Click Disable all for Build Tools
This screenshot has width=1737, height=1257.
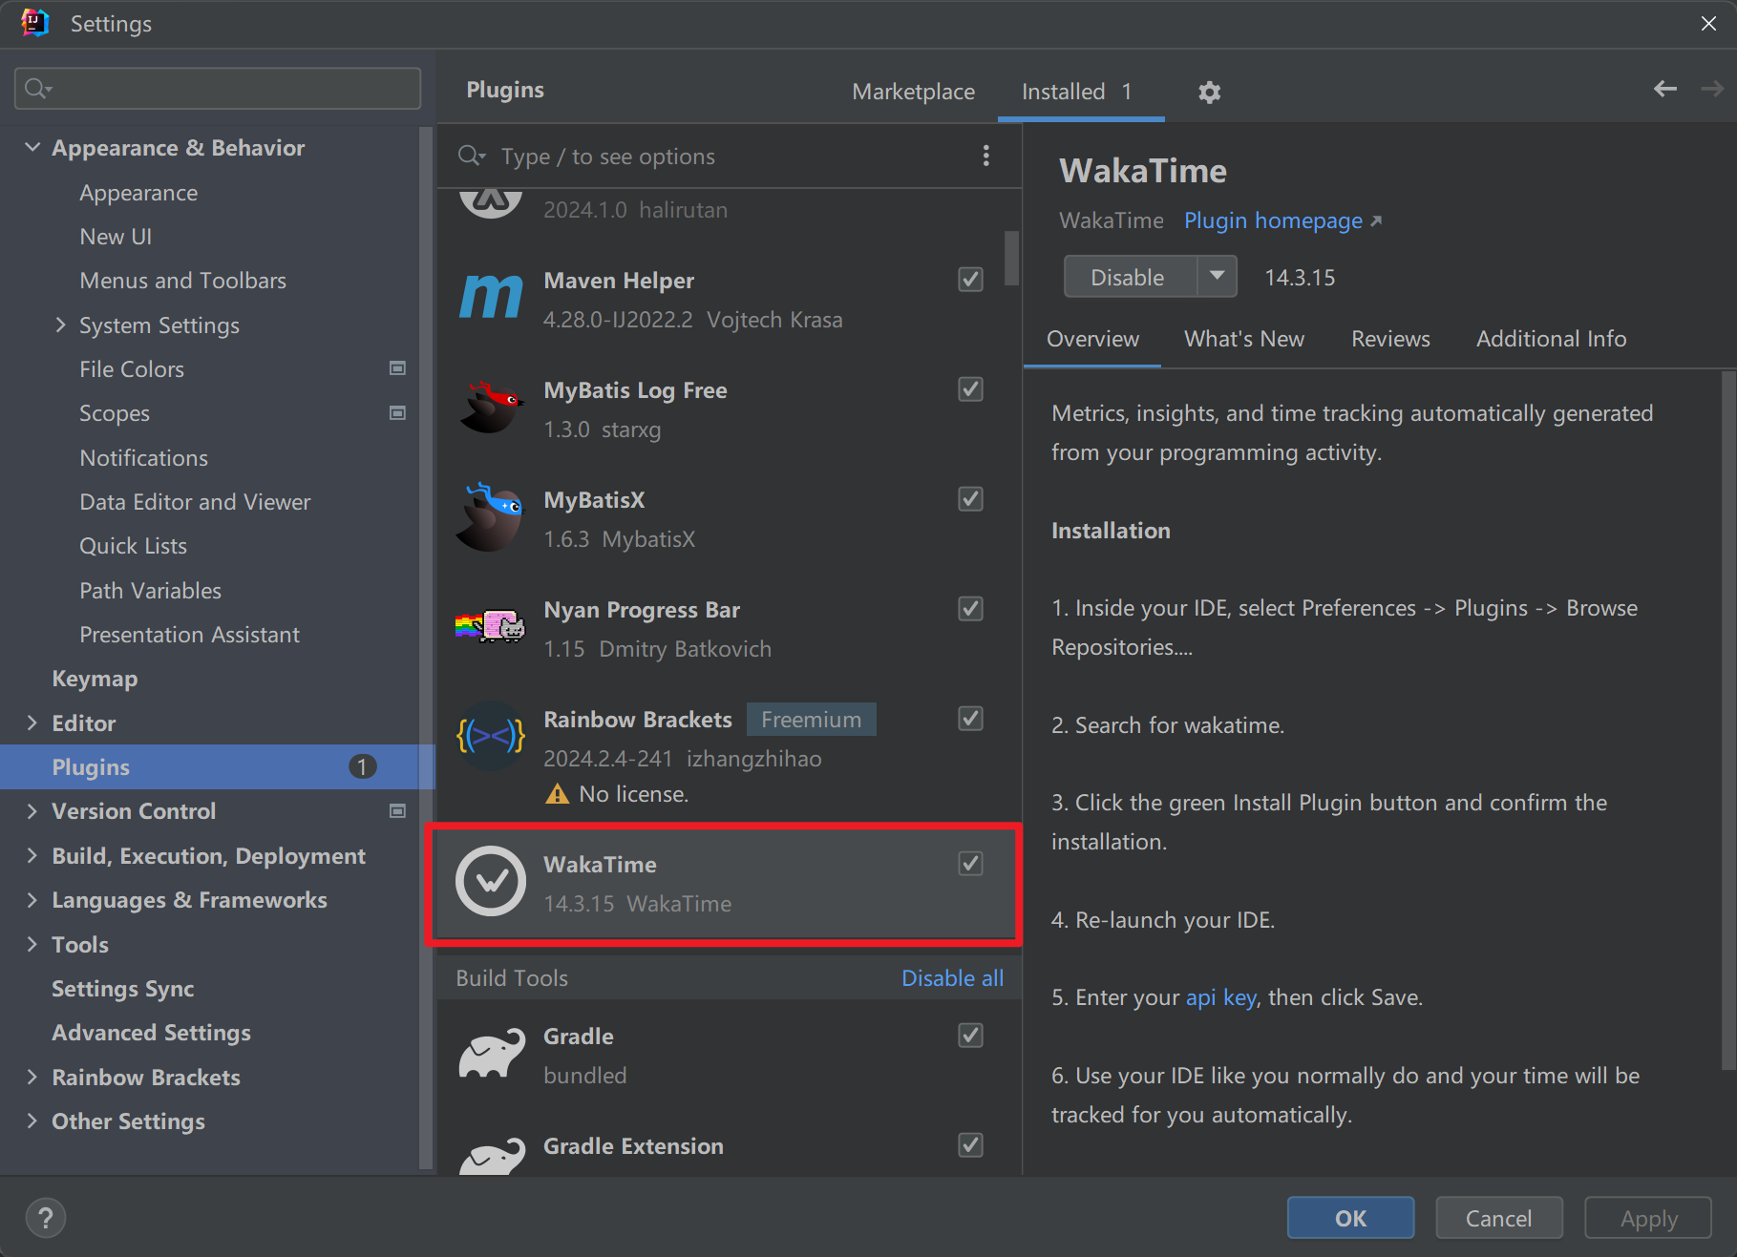tap(951, 978)
